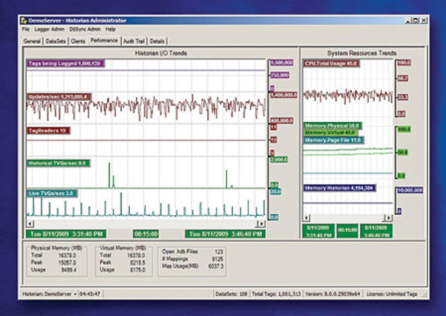Select the TagReaders trend label
Image resolution: width=446 pixels, height=316 pixels.
click(48, 131)
